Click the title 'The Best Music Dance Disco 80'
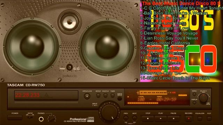 click(181, 3)
